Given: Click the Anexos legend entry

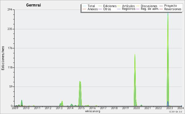Looking at the screenshot, I should pos(90,9).
